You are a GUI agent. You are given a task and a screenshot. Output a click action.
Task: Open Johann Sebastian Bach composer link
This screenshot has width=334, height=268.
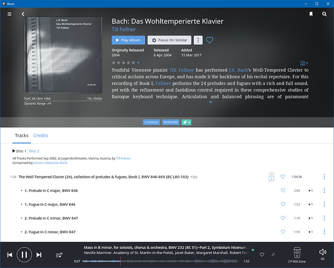click(50, 163)
